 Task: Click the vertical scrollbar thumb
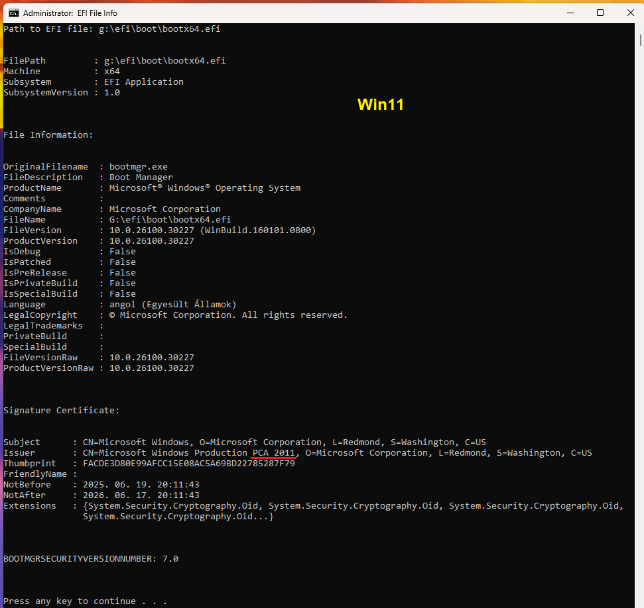pyautogui.click(x=640, y=40)
